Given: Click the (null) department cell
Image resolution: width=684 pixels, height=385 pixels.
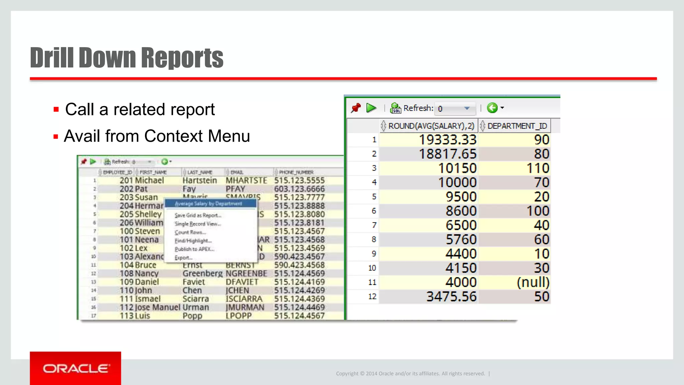Looking at the screenshot, I should 514,282.
